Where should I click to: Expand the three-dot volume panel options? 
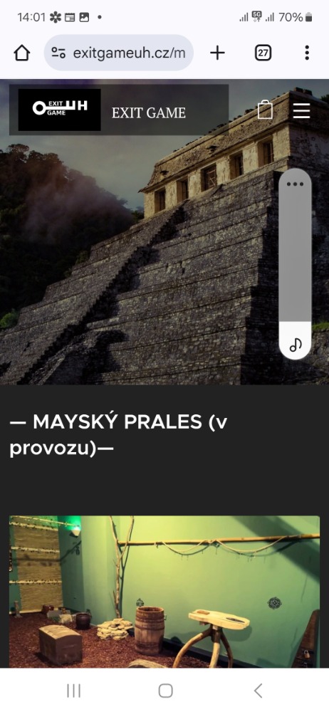pos(295,184)
